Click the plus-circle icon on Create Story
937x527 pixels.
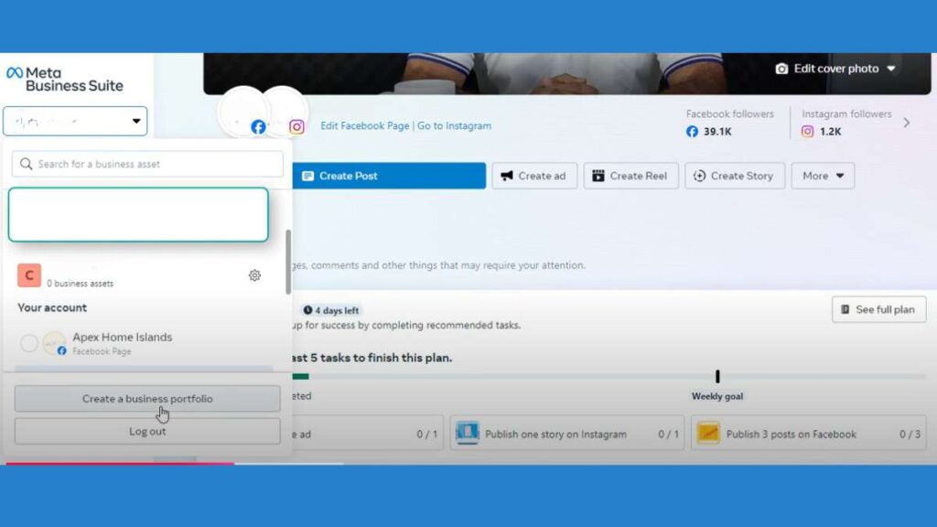(699, 176)
